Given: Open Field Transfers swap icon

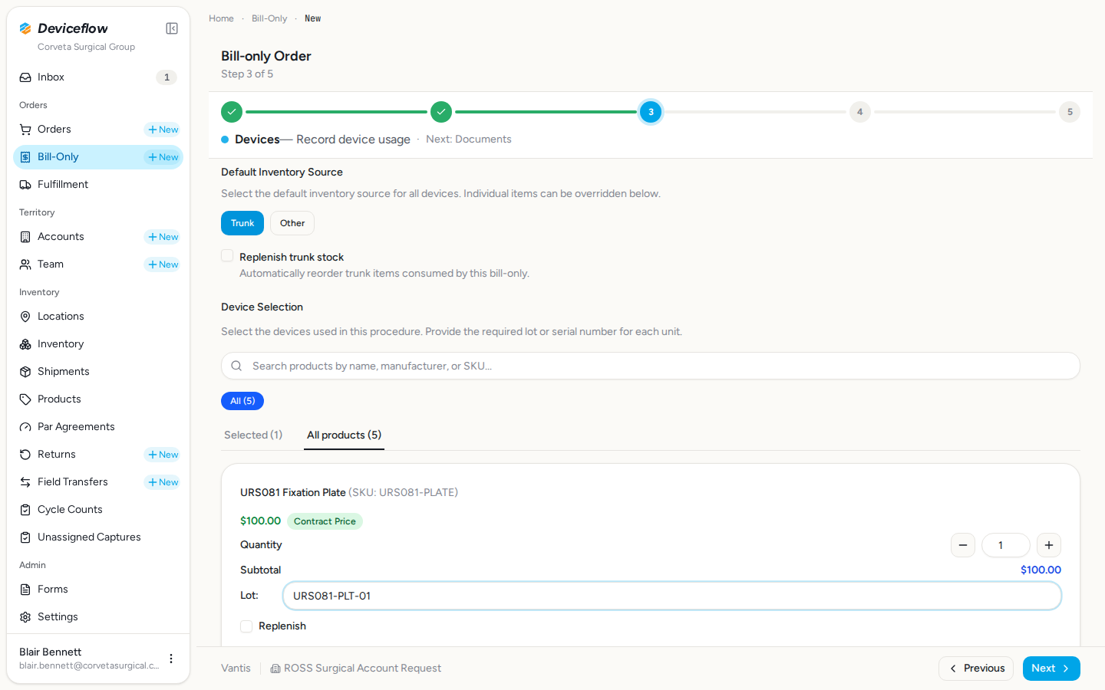Looking at the screenshot, I should (25, 482).
